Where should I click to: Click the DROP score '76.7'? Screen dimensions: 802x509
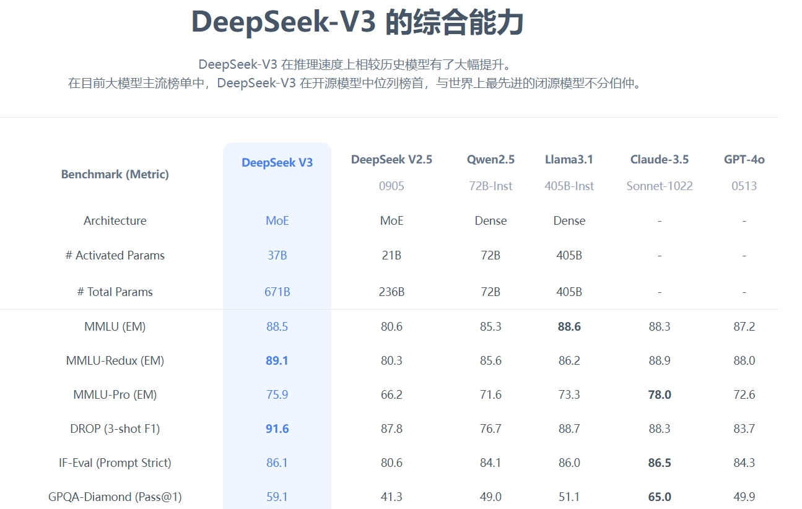tap(490, 429)
